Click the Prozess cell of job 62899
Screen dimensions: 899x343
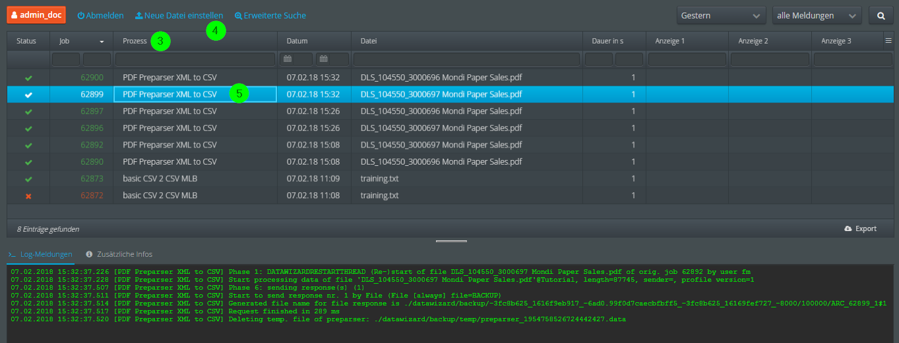pos(195,94)
